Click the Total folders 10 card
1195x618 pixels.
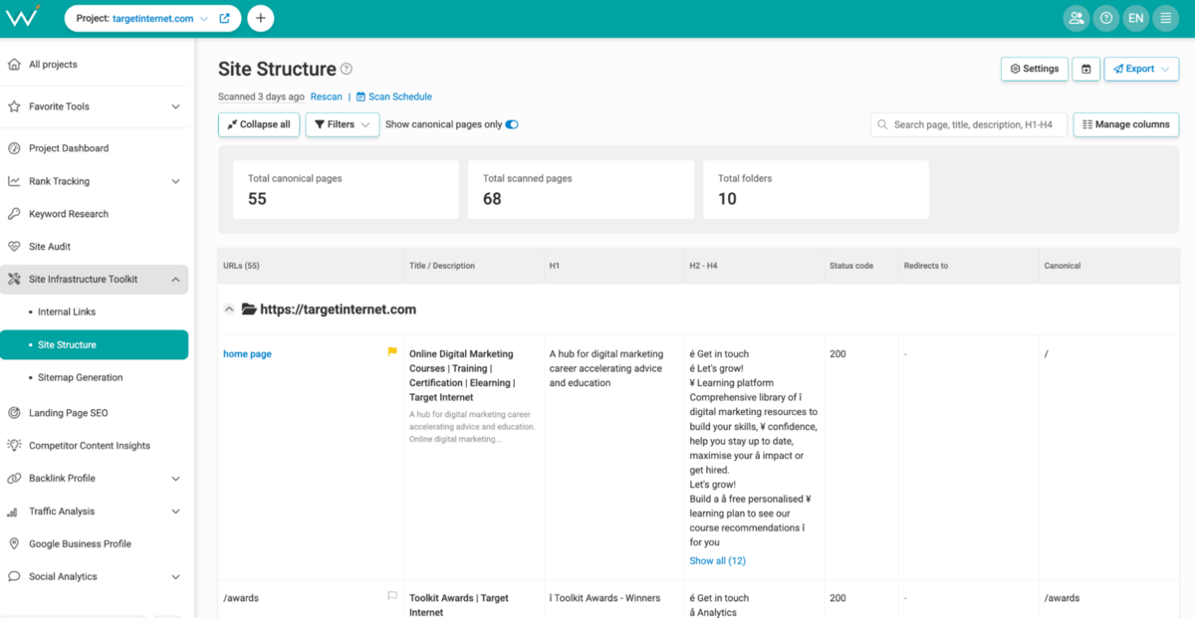pos(817,190)
